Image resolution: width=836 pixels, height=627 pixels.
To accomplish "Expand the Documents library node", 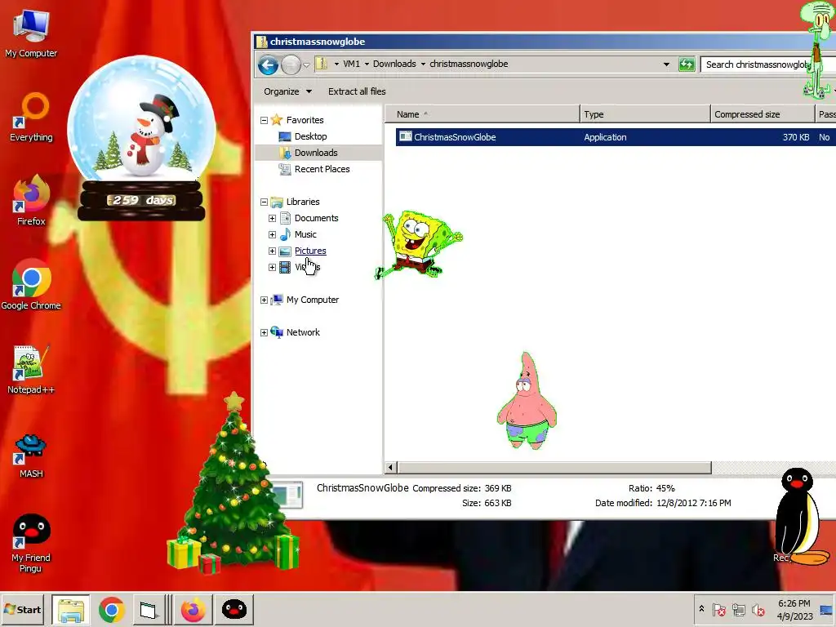I will (273, 219).
